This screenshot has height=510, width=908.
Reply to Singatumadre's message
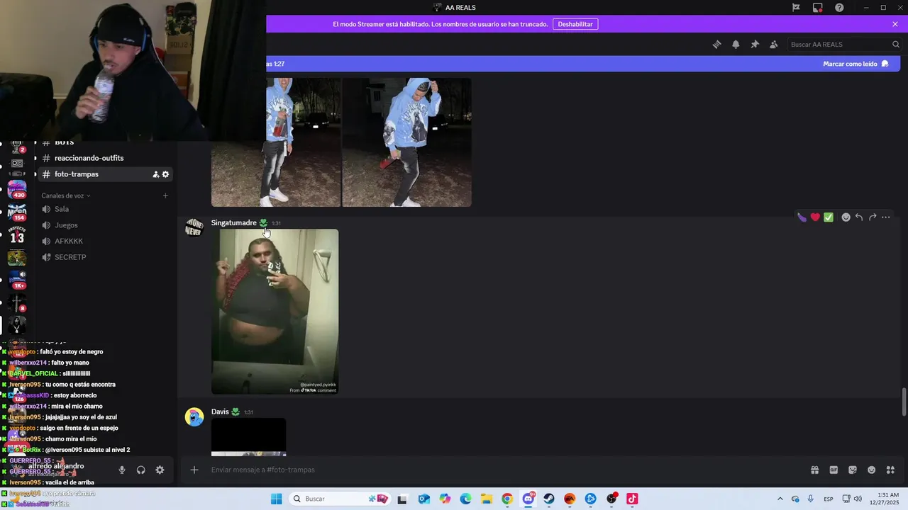click(859, 217)
